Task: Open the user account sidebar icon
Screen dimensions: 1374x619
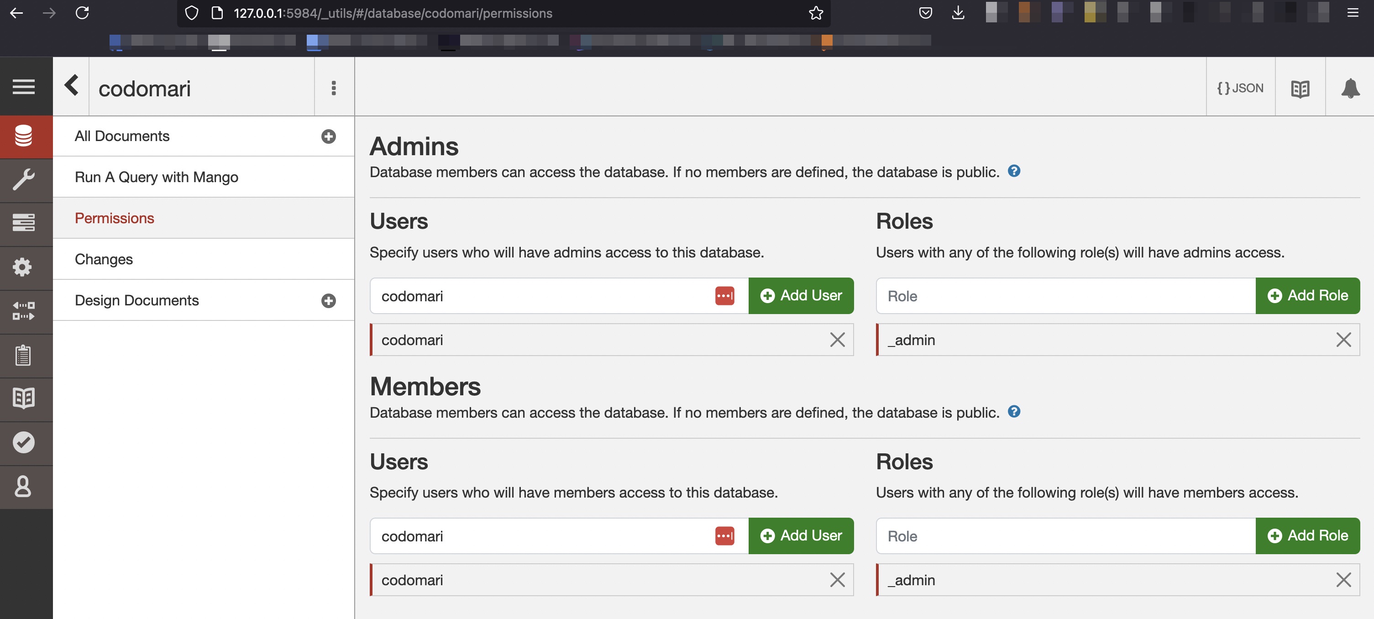Action: coord(23,487)
